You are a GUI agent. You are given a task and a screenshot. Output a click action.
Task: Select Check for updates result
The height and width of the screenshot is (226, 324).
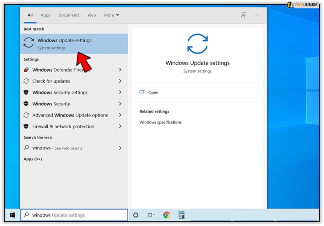(x=51, y=81)
